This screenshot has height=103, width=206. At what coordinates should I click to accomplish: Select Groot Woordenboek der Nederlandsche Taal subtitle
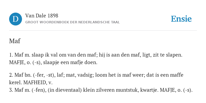(x=72, y=22)
